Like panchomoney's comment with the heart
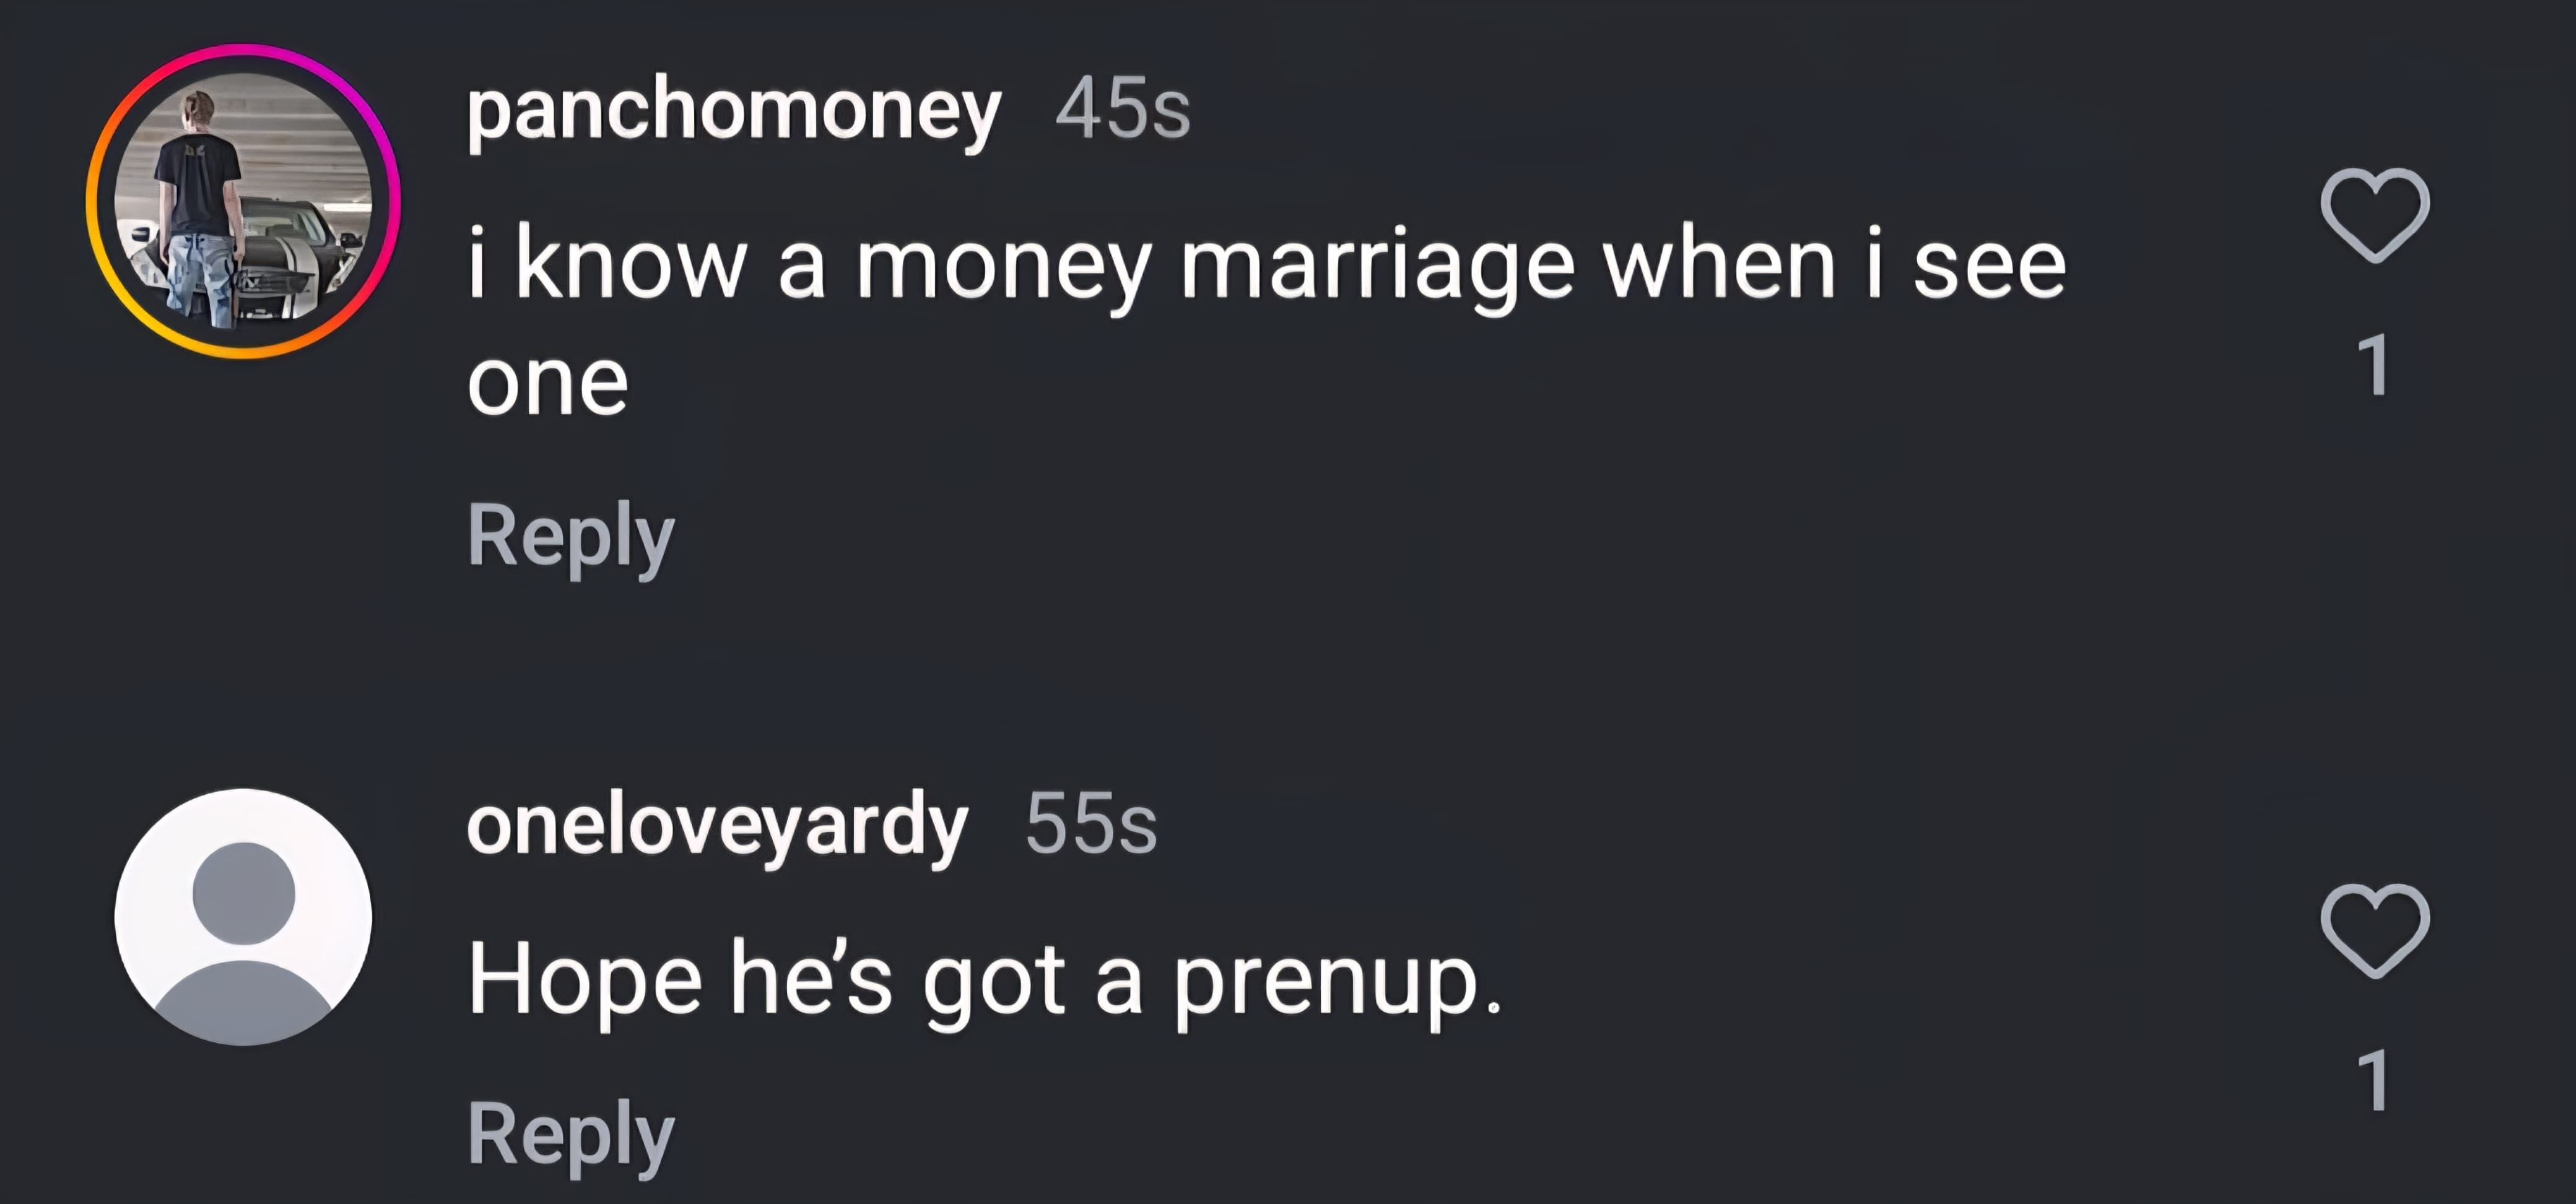This screenshot has width=2576, height=1204. [x=2374, y=215]
